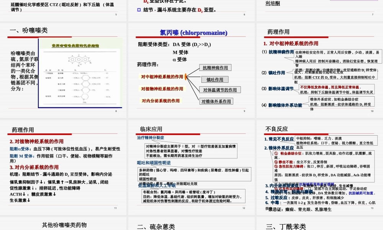The height and width of the screenshot is (230, 383).
Task: Click the yellow 对内分泌系统的作用 label on chlorpromazine slide
Action: 161,101
